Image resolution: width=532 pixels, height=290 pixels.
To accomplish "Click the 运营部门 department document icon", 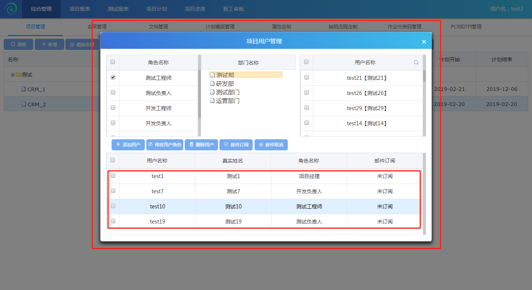I will tap(212, 100).
